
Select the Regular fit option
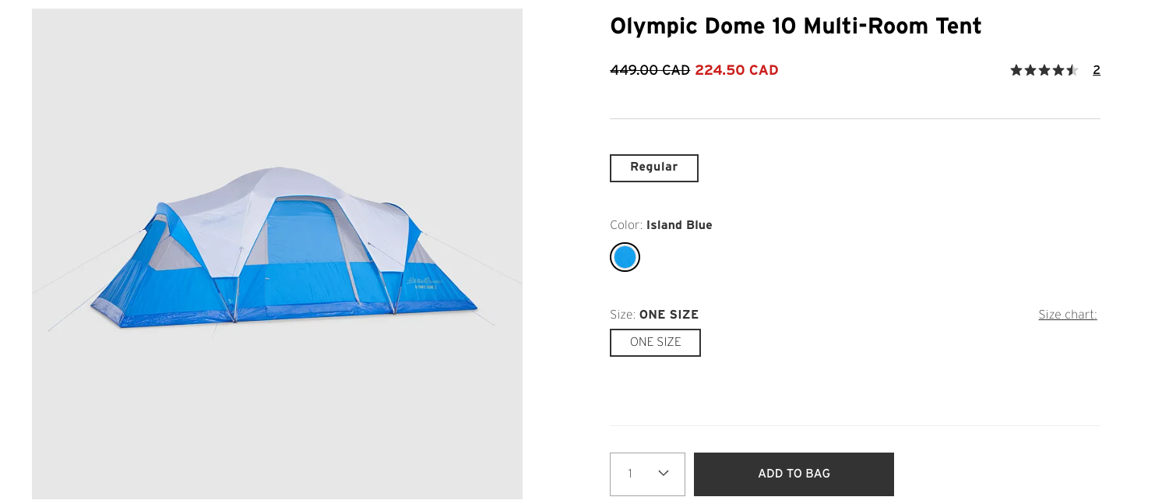click(654, 167)
